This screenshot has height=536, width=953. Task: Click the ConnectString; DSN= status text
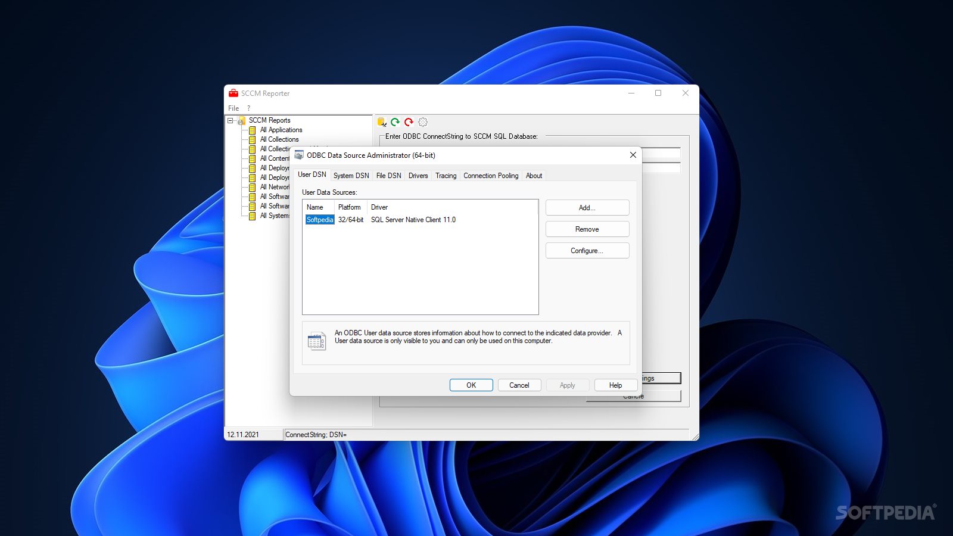tap(316, 435)
